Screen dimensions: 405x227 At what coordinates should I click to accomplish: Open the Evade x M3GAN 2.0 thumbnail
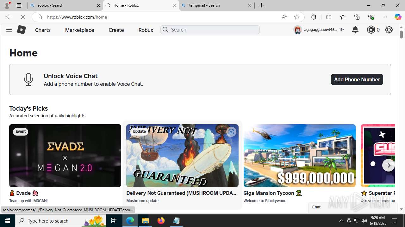pyautogui.click(x=65, y=155)
